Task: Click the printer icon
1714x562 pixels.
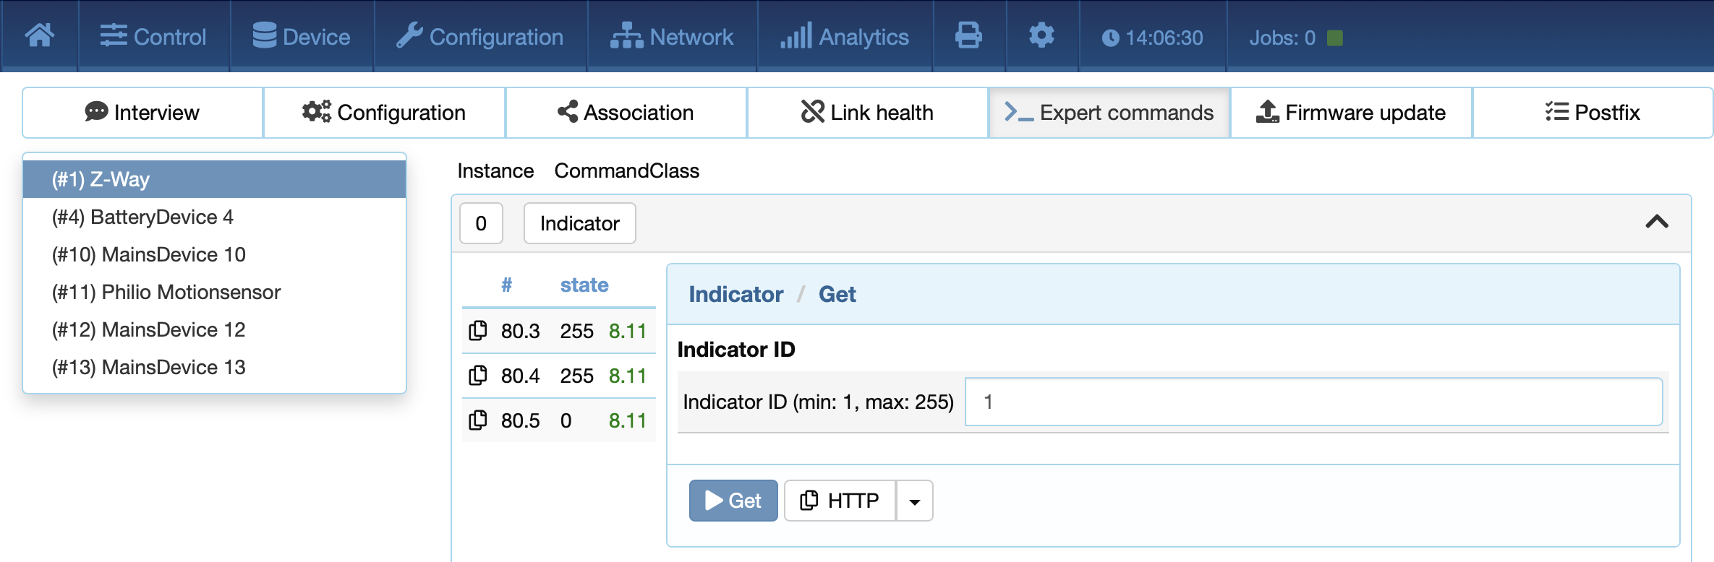Action: pos(968,35)
